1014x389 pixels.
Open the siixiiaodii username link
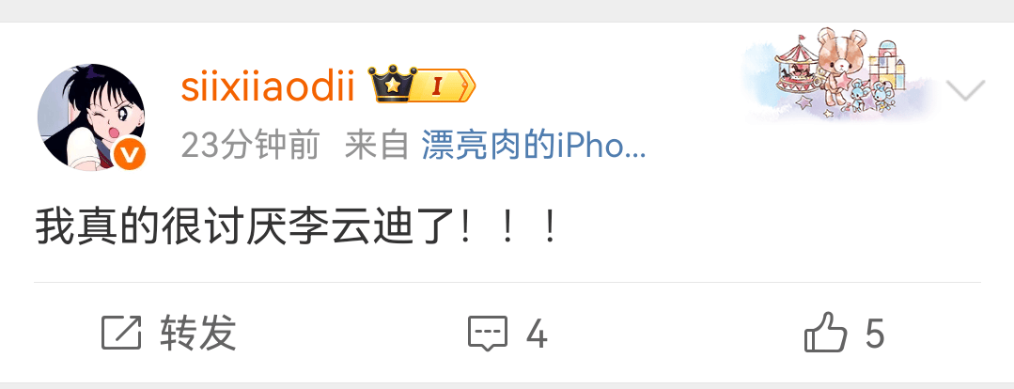tap(268, 86)
